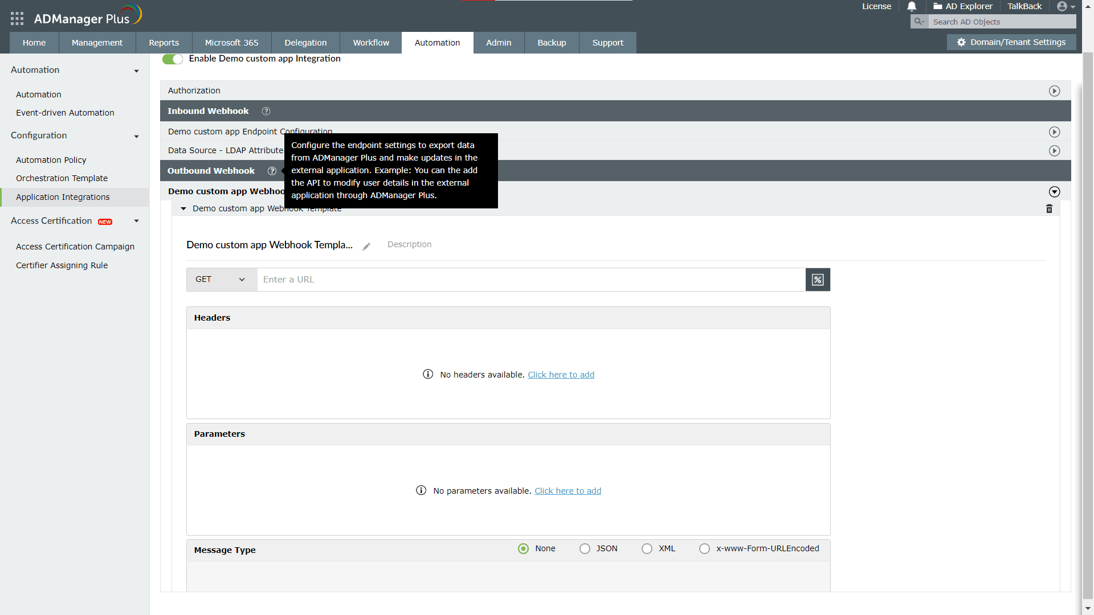Choose the XML message type option
Image resolution: width=1094 pixels, height=615 pixels.
[x=647, y=548]
